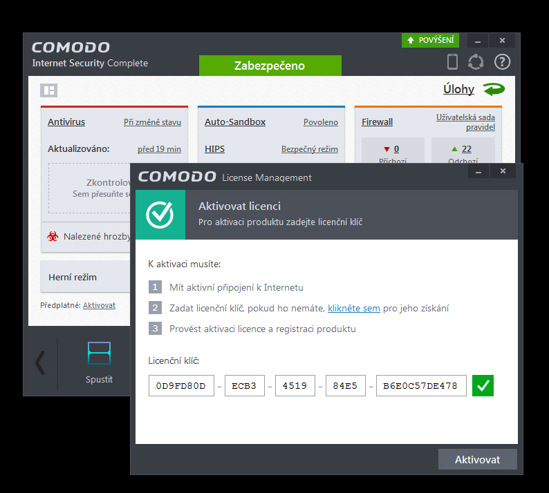
Task: Open the Auto-Sandbox link
Action: tap(235, 122)
